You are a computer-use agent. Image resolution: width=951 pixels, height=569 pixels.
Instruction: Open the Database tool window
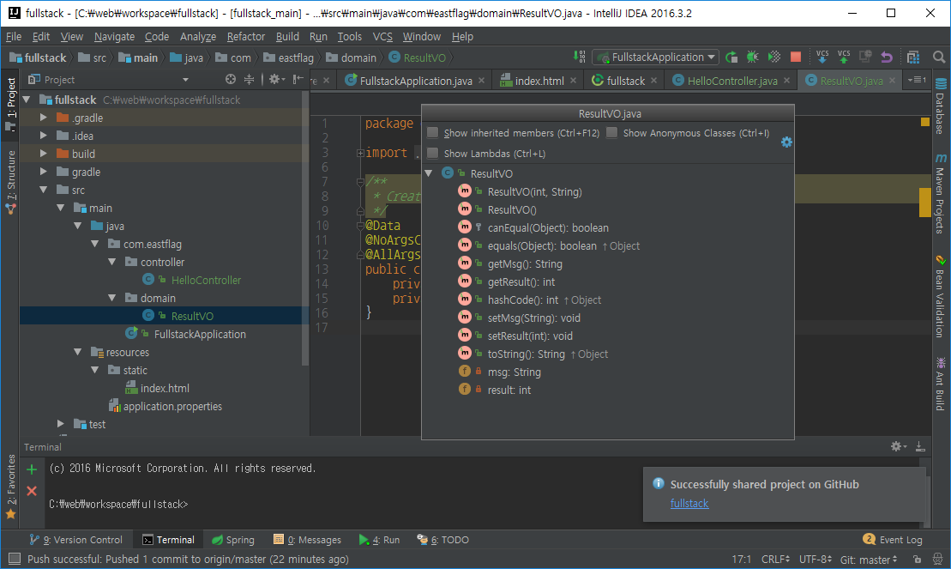941,106
